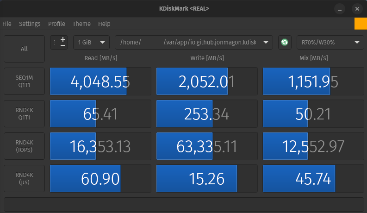Click the orange square in the menu bar
The image size is (367, 213).
tap(360, 24)
